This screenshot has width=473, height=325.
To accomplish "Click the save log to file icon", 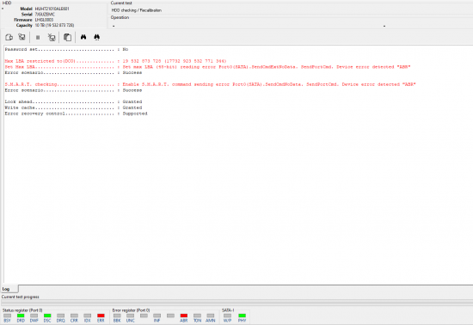I will 9,37.
